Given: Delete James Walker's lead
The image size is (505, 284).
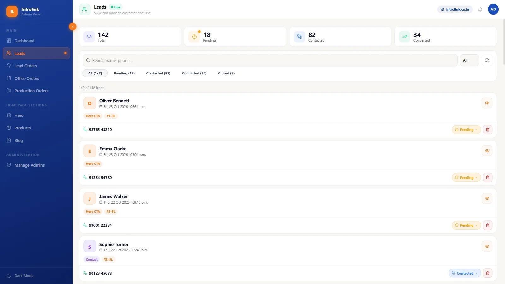Looking at the screenshot, I should coord(487,225).
